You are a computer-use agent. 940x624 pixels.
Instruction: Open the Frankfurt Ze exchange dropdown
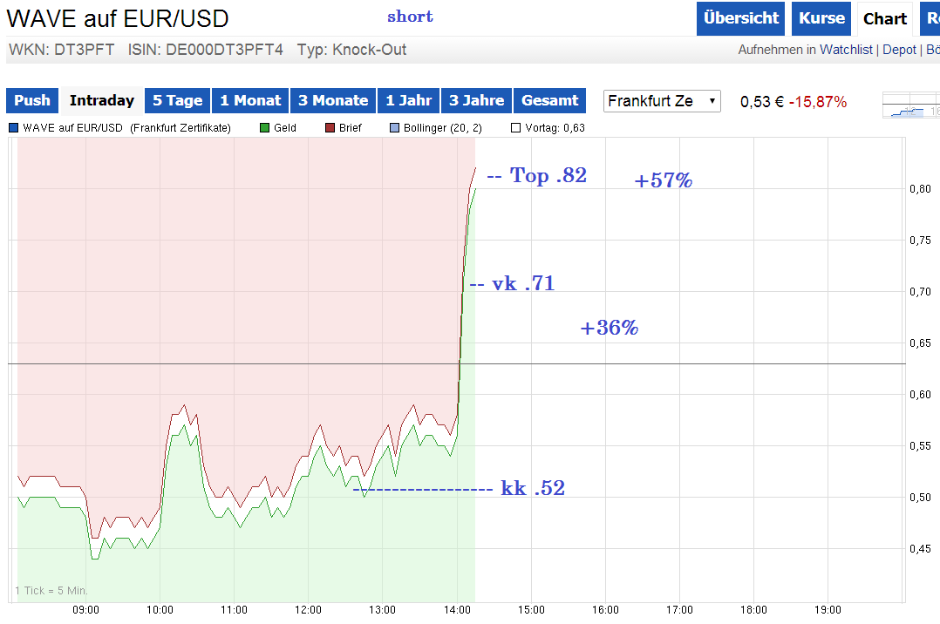pyautogui.click(x=663, y=101)
